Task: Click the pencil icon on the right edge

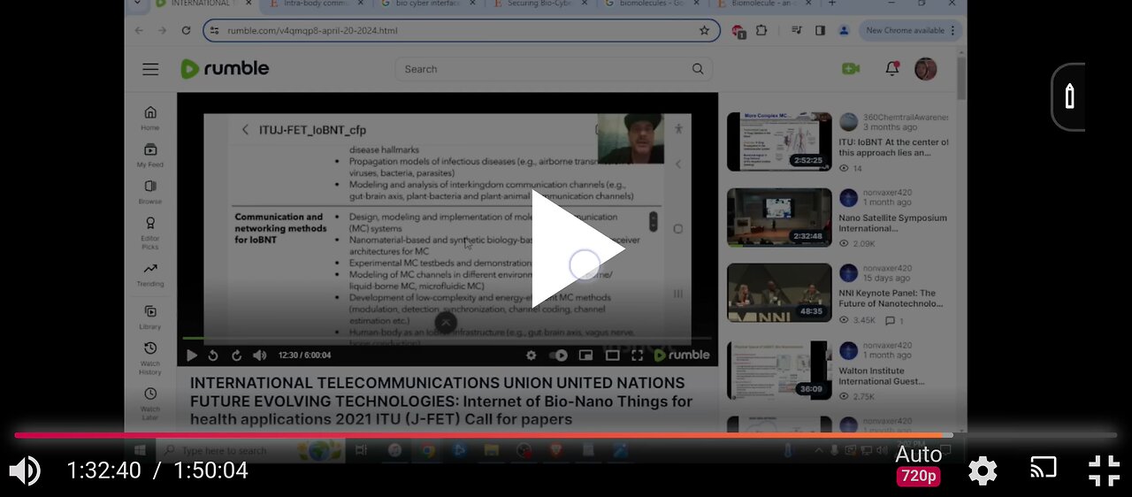Action: [x=1069, y=96]
